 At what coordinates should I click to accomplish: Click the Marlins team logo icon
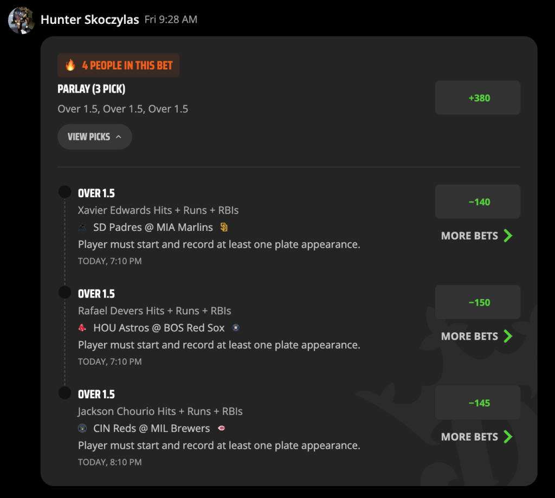click(x=82, y=227)
